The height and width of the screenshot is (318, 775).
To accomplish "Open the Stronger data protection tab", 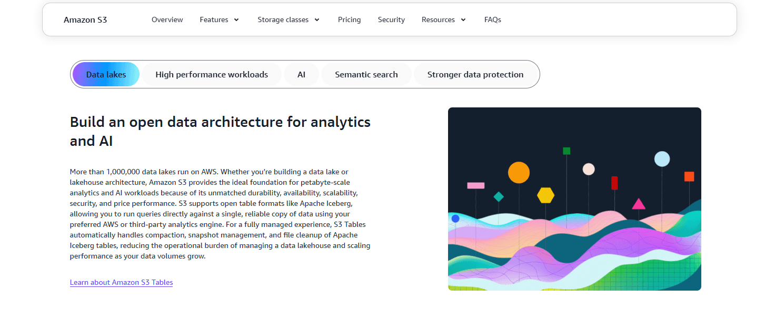I will click(x=475, y=74).
